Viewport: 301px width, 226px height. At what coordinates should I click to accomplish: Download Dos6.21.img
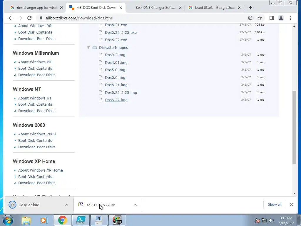(116, 85)
